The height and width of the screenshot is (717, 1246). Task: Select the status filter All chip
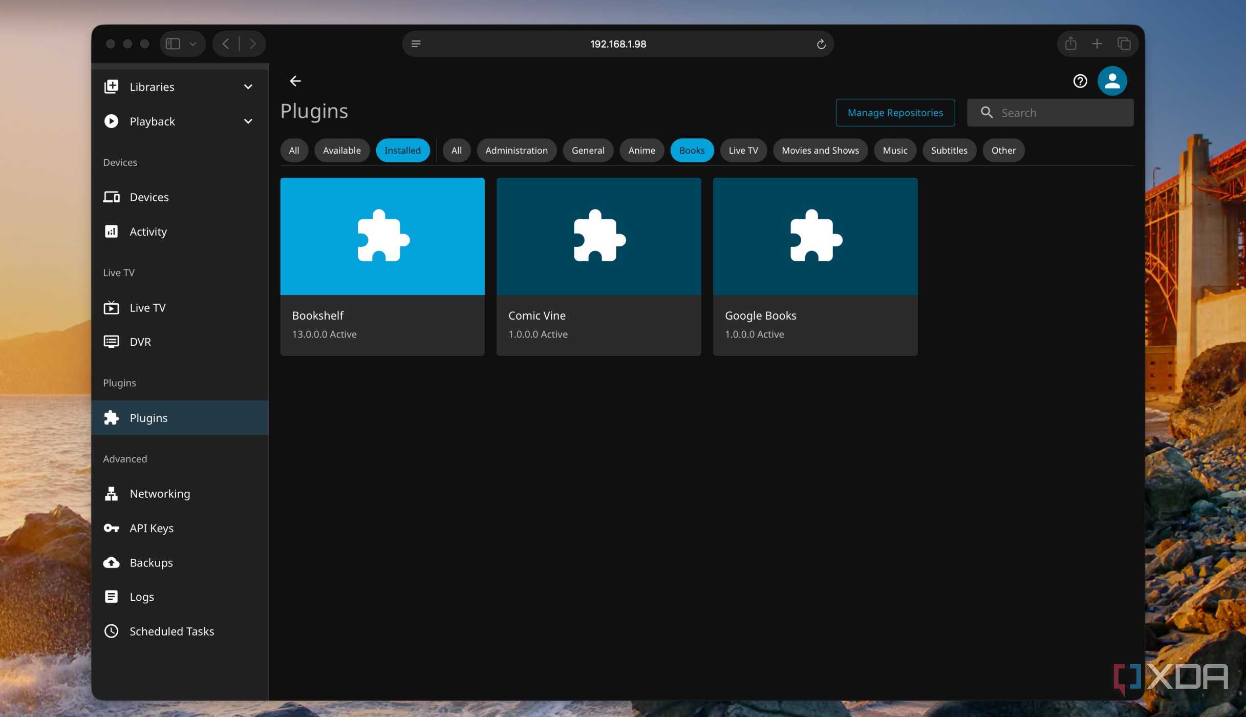pos(294,150)
